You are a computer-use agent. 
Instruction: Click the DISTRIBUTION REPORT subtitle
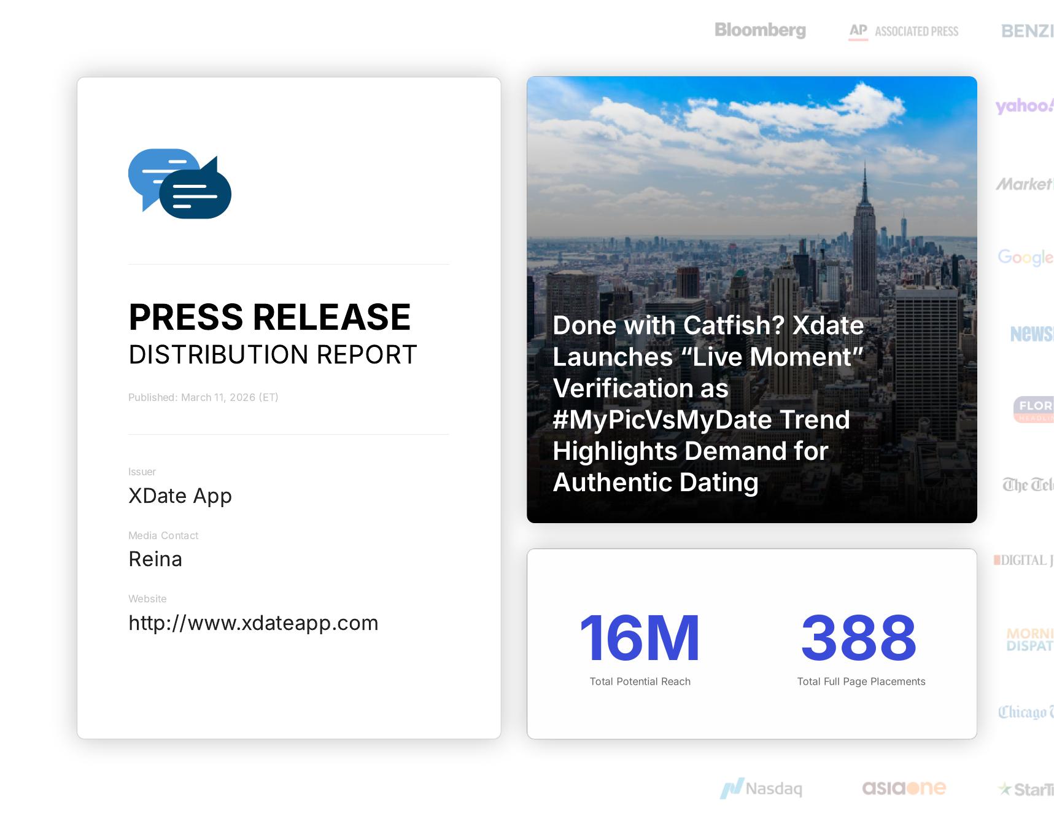[273, 355]
